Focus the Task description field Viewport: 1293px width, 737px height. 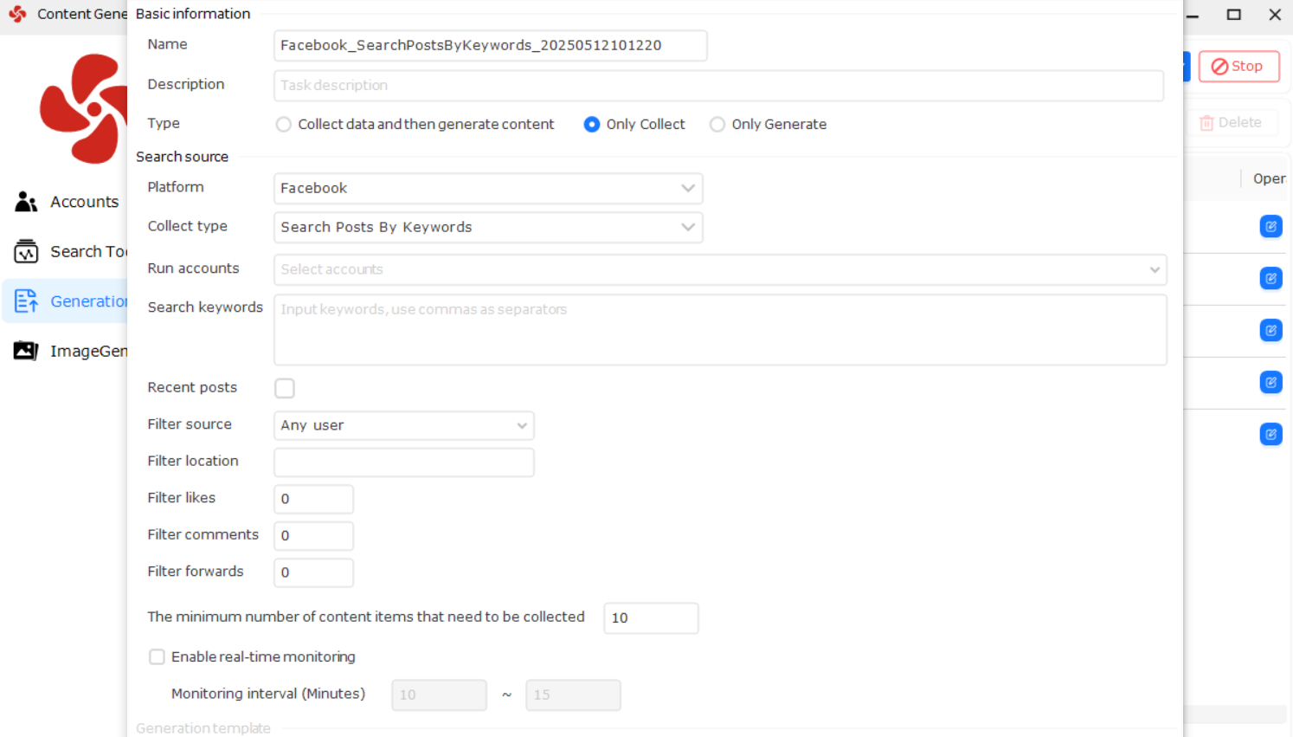click(x=719, y=86)
